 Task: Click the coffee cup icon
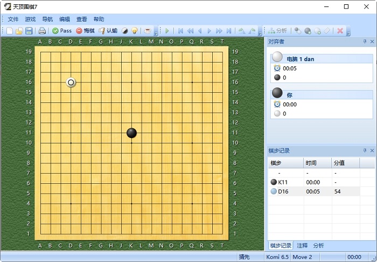click(x=148, y=31)
